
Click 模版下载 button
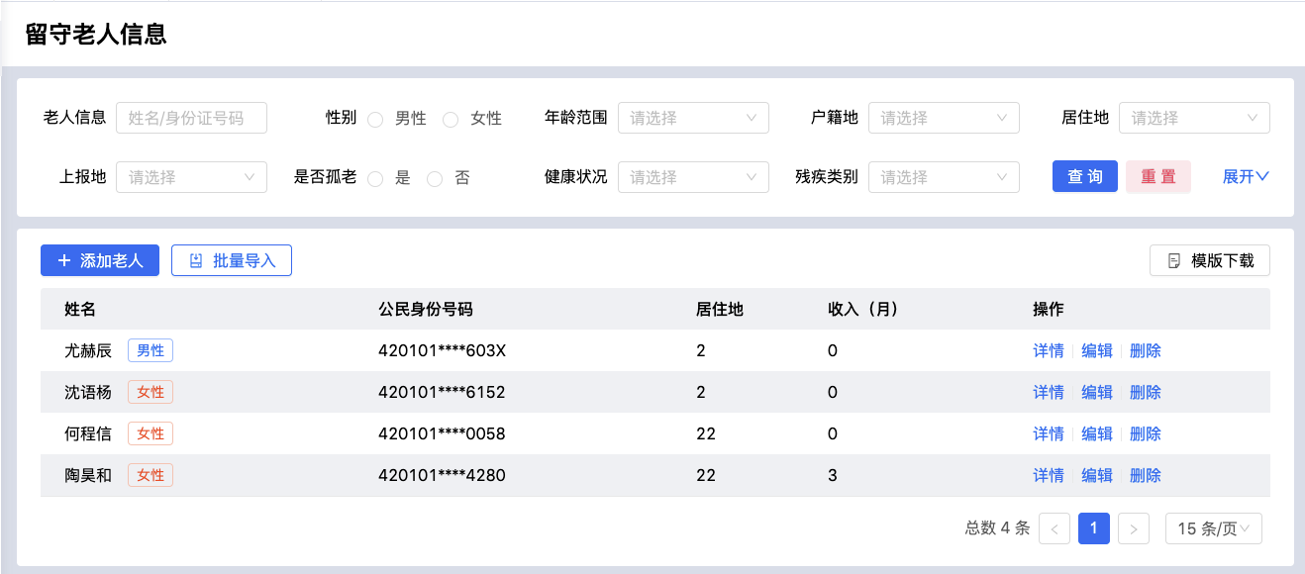(1210, 261)
